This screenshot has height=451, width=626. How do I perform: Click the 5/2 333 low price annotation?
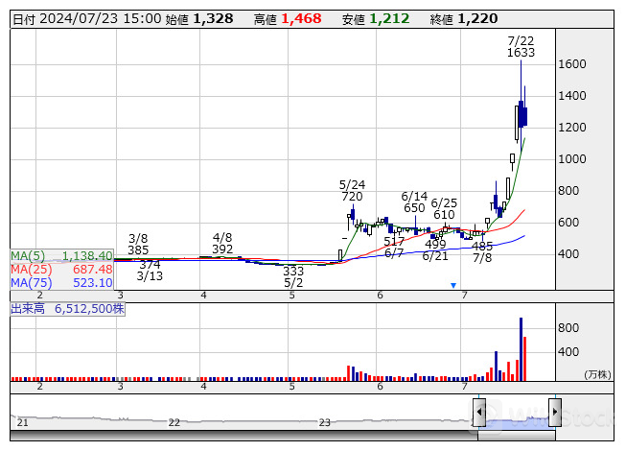click(293, 277)
